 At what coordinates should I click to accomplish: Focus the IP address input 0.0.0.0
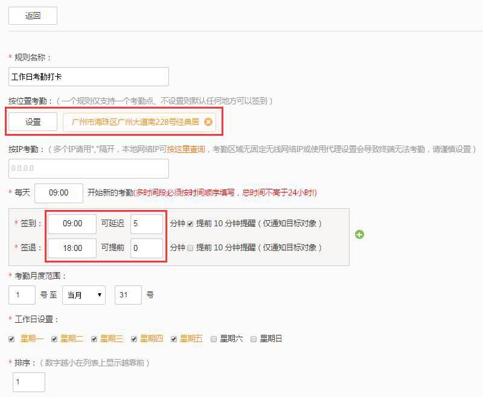click(89, 168)
